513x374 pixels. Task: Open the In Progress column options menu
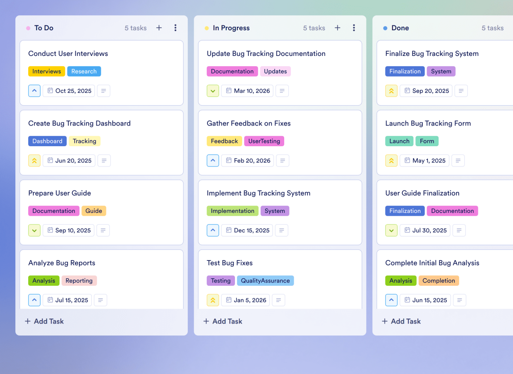pyautogui.click(x=354, y=28)
